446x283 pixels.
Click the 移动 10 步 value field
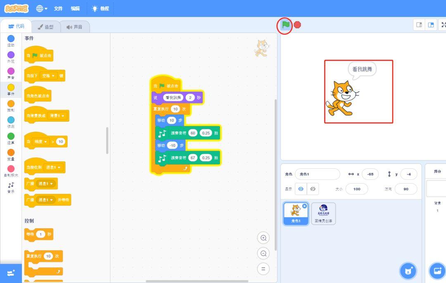[x=171, y=120]
